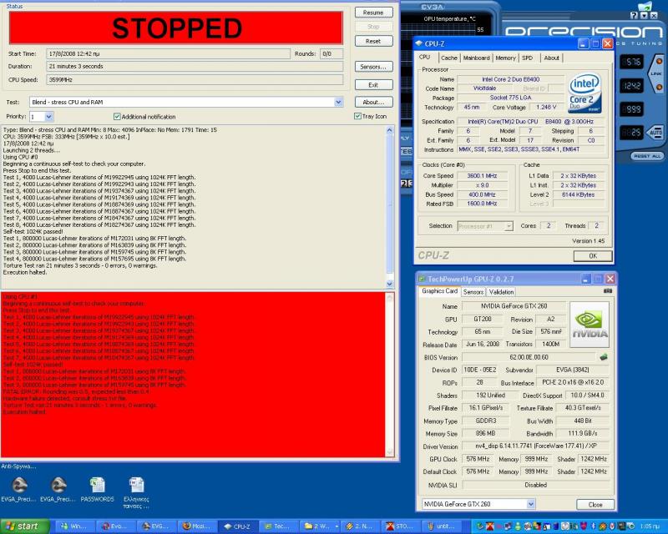Select the Graphics Card tab in GPU-Z
The height and width of the screenshot is (534, 668).
tap(440, 291)
